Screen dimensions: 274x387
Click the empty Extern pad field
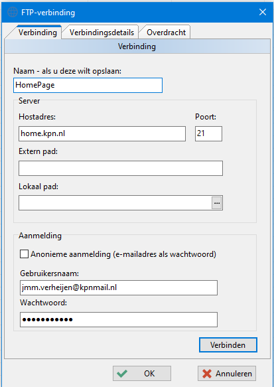(121, 168)
